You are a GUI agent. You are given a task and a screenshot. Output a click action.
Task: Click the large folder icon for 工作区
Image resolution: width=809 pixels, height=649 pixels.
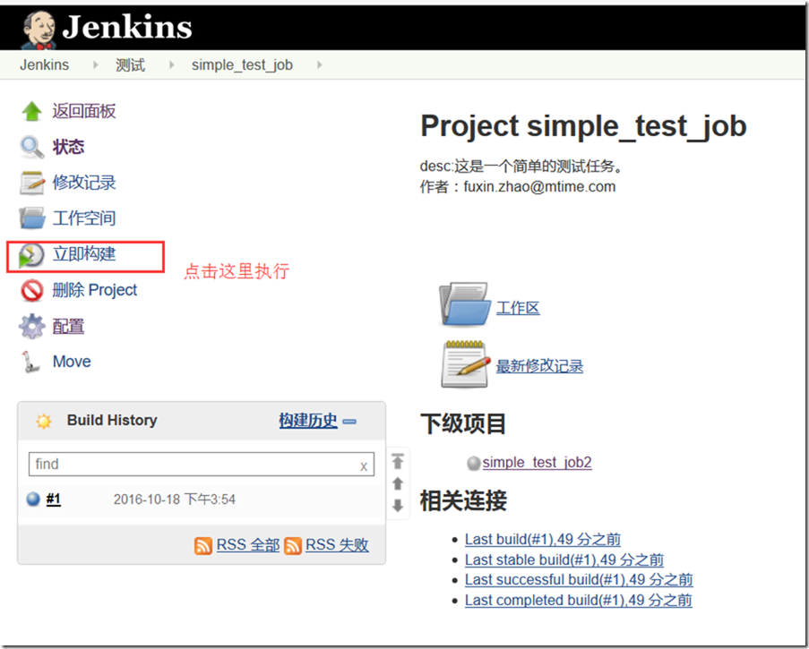[x=464, y=304]
